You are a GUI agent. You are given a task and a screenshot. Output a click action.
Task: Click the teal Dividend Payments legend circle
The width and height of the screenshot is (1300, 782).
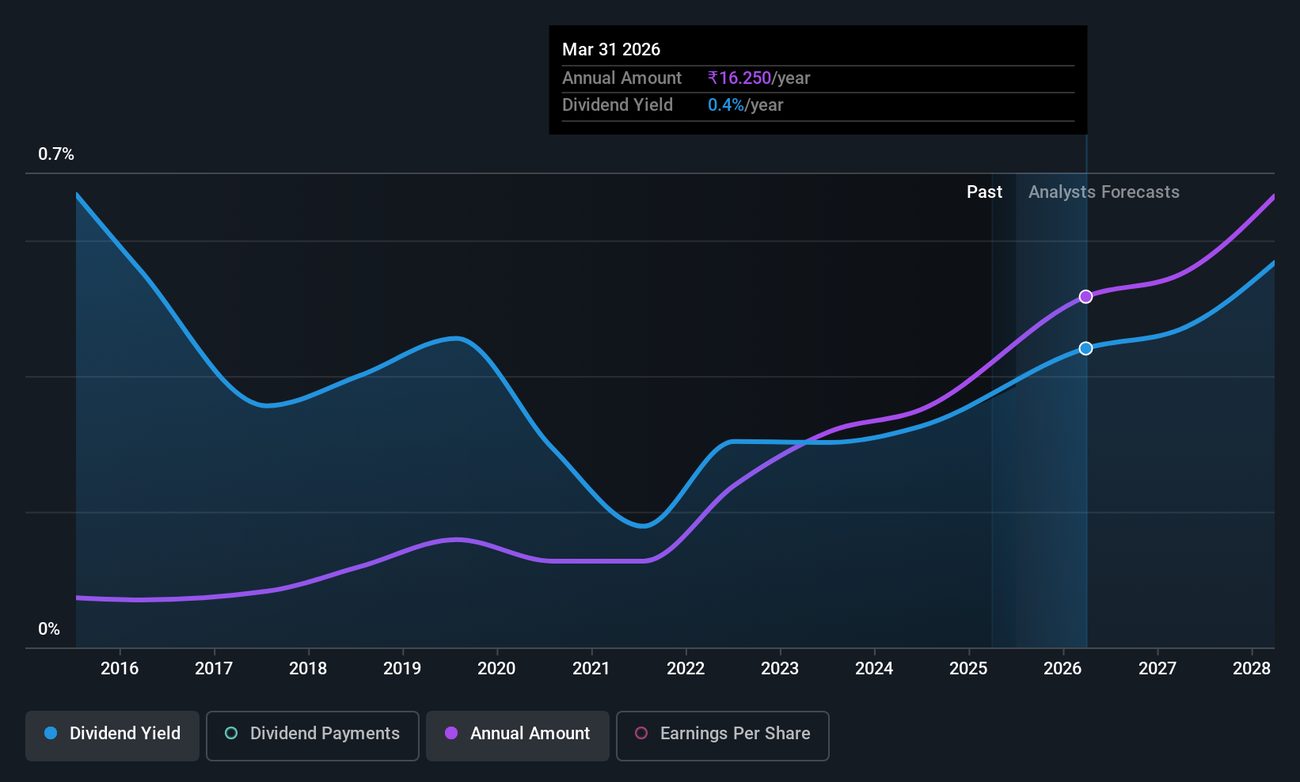click(x=231, y=733)
